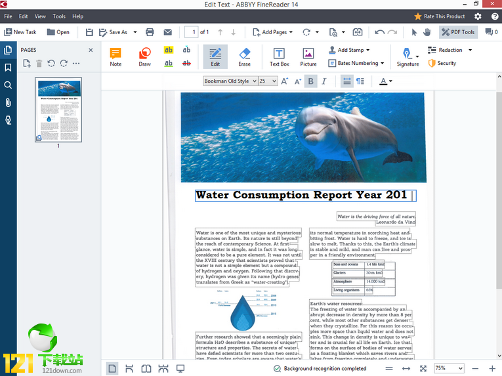Viewport: 502px width, 376px height.
Task: Click the New Task button
Action: click(20, 31)
